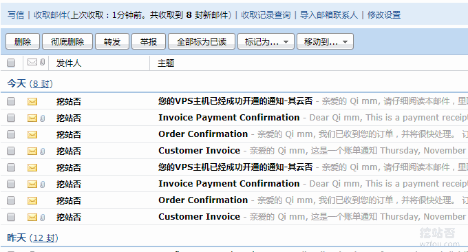468x252 pixels.
Task: Open first Invoice Payment Confirmation email subject
Action: [229, 118]
